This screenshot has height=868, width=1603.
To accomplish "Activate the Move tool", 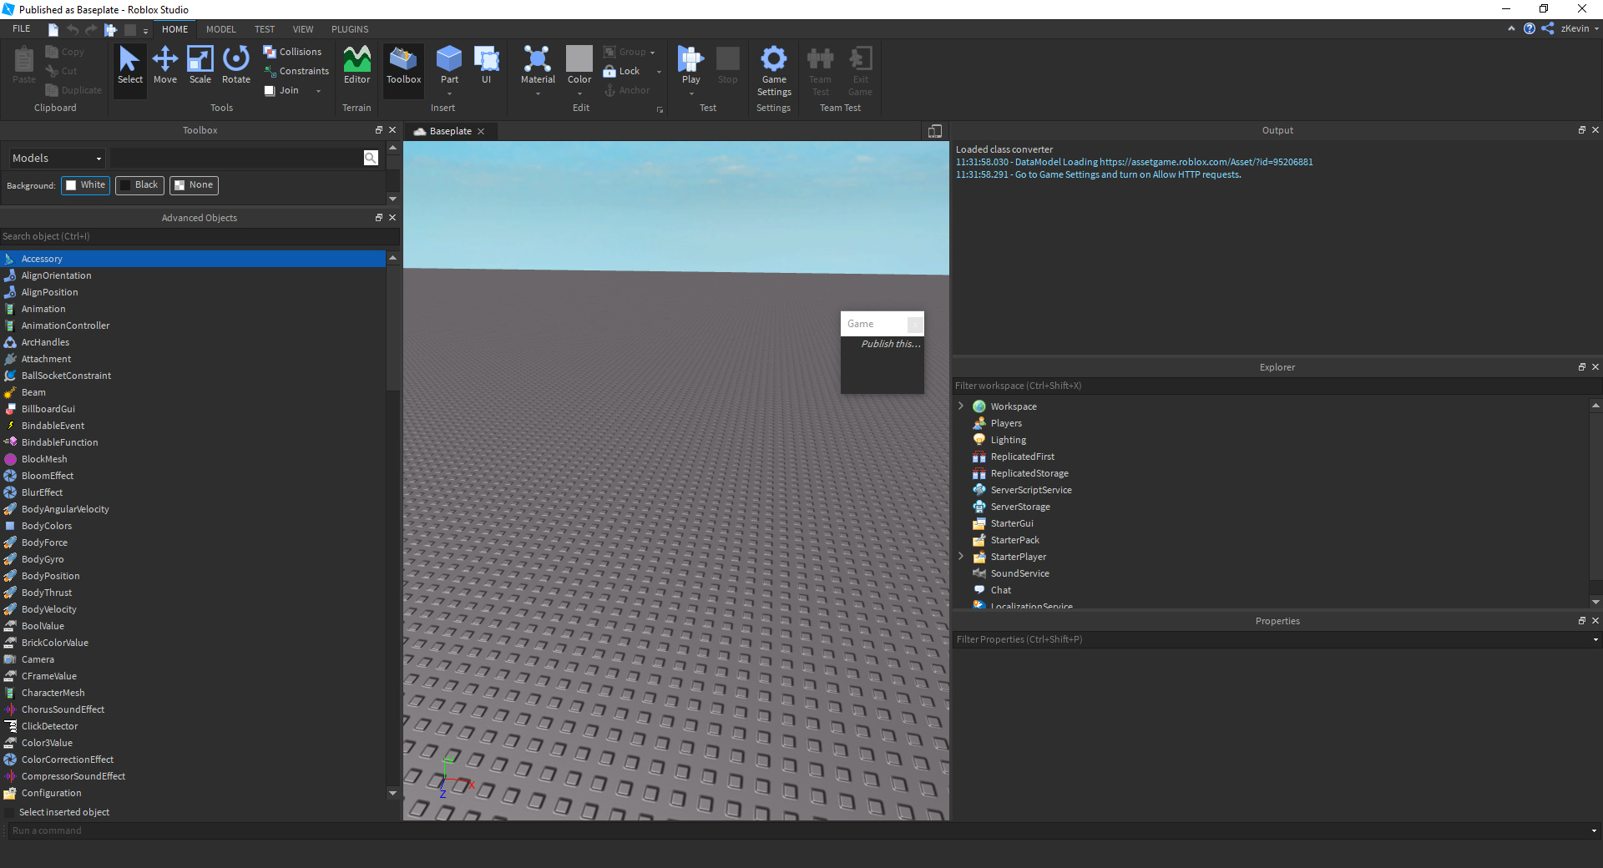I will coord(165,66).
